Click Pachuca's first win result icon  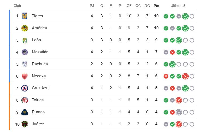tap(166, 64)
